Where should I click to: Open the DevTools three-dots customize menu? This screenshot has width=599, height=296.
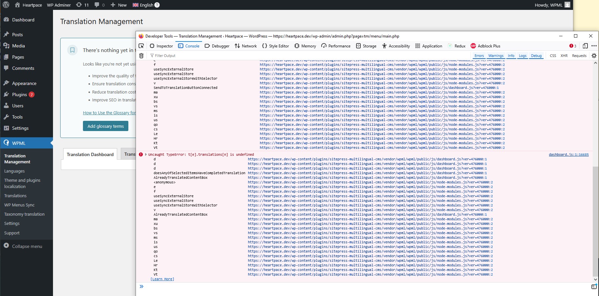[x=594, y=46]
